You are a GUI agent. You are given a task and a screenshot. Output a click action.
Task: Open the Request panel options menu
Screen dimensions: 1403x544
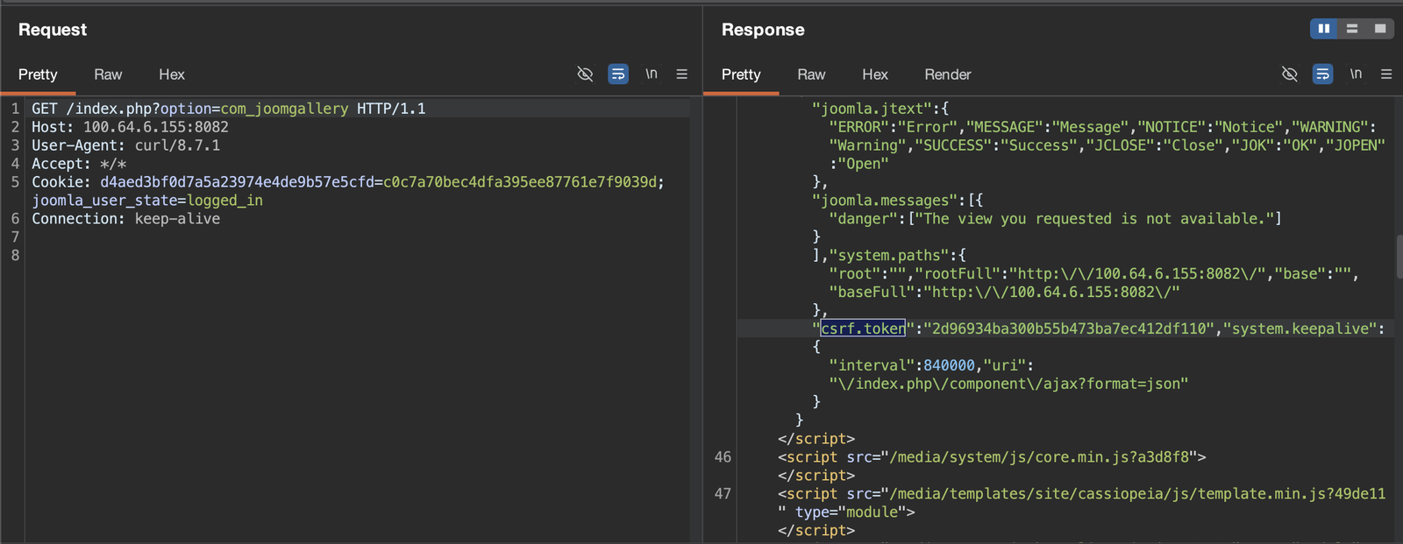682,74
